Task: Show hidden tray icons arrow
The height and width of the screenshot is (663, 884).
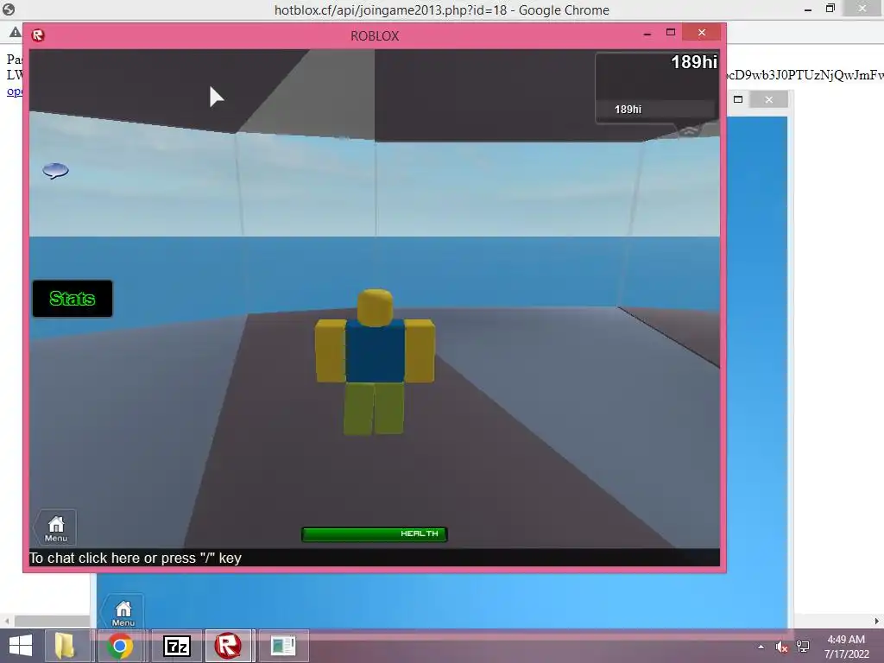Action: 761,647
